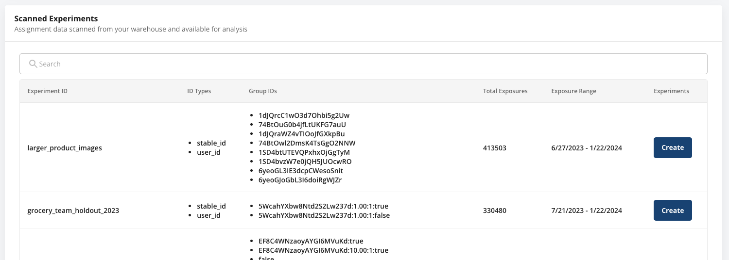Select the Group IDs column header

[263, 91]
